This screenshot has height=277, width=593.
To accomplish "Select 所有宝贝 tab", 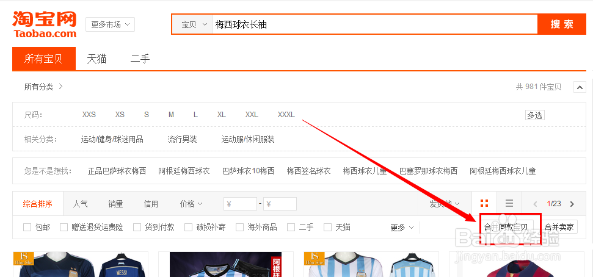I will tap(44, 59).
